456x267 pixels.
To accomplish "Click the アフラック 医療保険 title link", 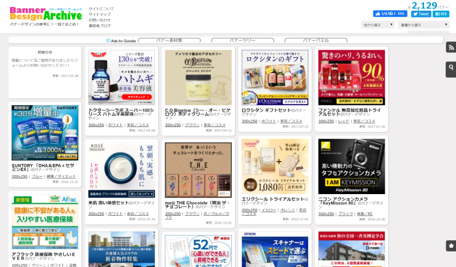I will (x=43, y=256).
